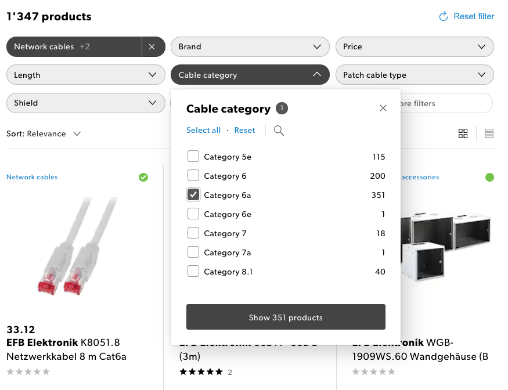This screenshot has height=390, width=508.
Task: Uncheck Category 6a
Action: 193,194
